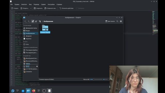Open Видео in places panel
The image size is (165, 93).
click(30, 31)
